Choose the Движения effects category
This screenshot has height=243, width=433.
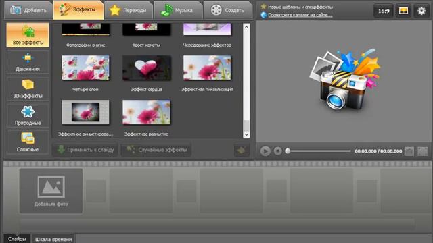(28, 62)
